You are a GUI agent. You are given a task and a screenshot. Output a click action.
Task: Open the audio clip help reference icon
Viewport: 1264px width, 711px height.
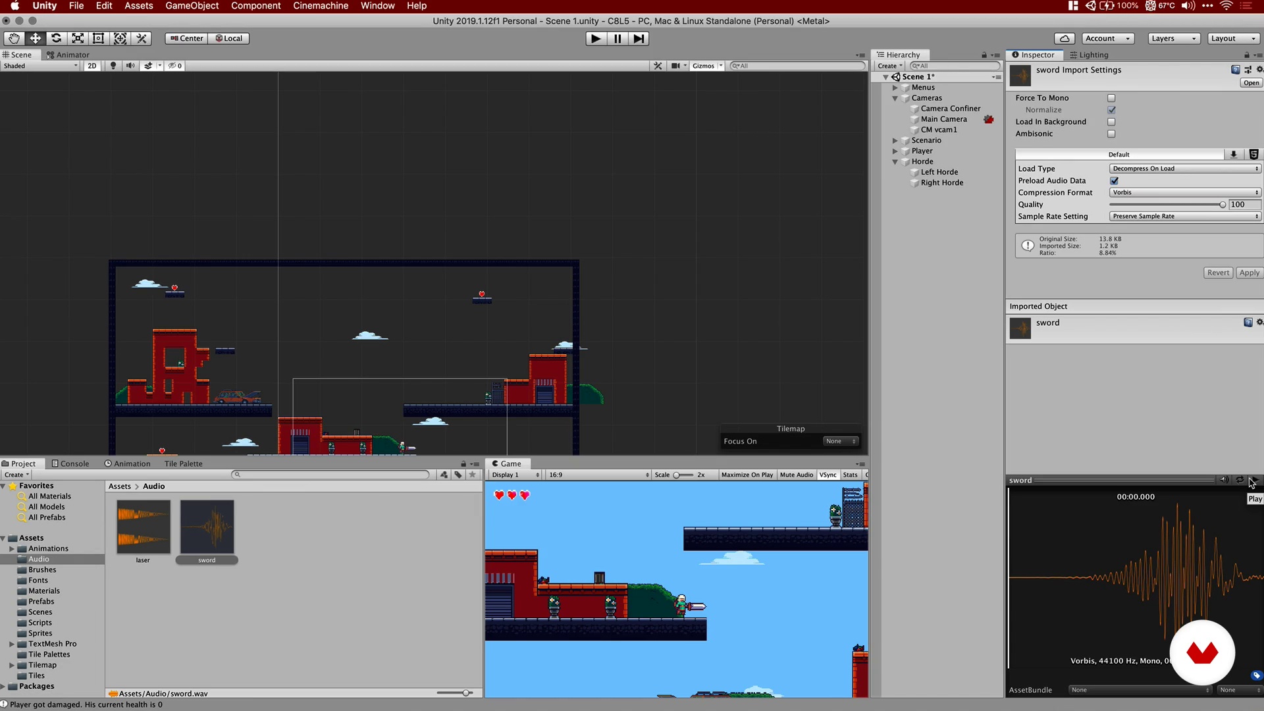click(x=1235, y=70)
